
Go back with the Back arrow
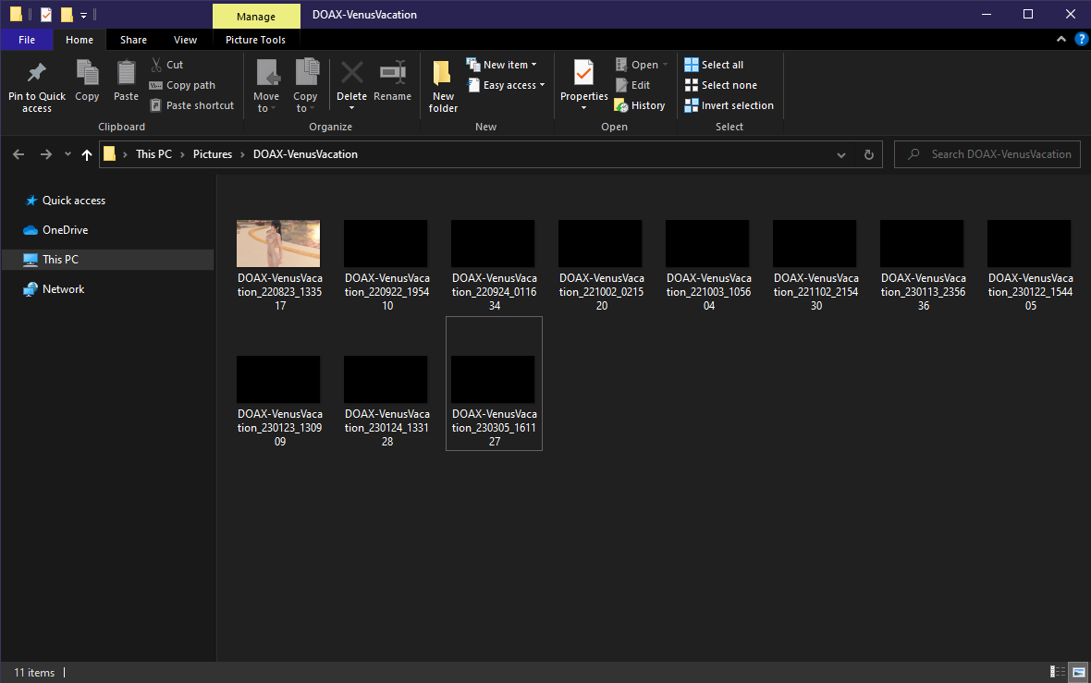(x=18, y=154)
